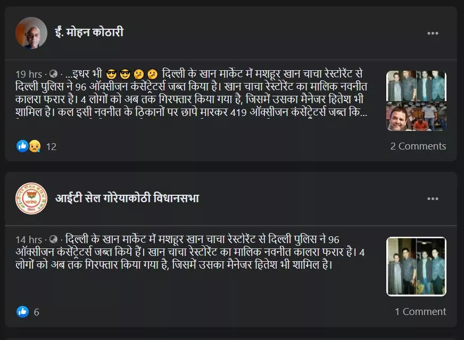View the 2 Comments on the first post

click(418, 146)
